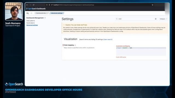Screen dimensions: 175x98
Task: Open the Category dropdown filter
Action: pos(164,19)
